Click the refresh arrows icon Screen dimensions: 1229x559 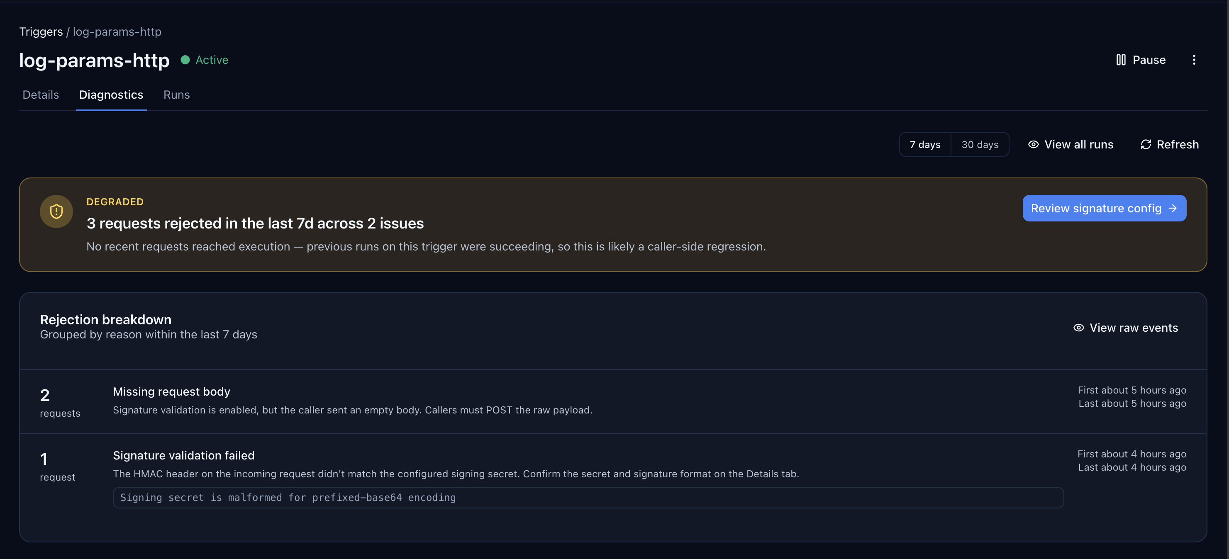pos(1146,145)
